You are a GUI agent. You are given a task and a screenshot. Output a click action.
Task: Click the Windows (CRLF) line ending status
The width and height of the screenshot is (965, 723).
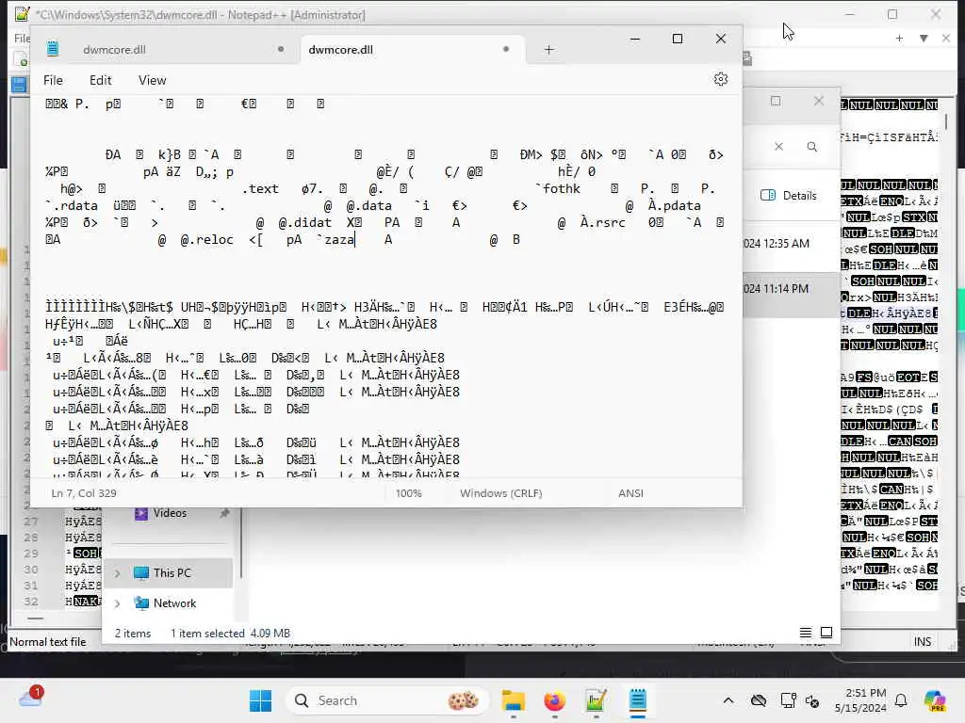click(500, 493)
